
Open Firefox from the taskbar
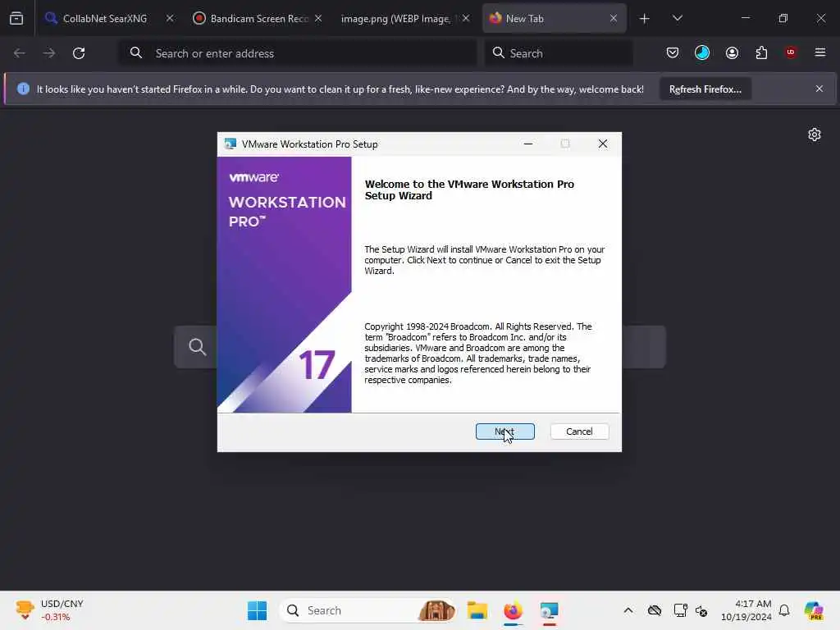click(x=514, y=610)
